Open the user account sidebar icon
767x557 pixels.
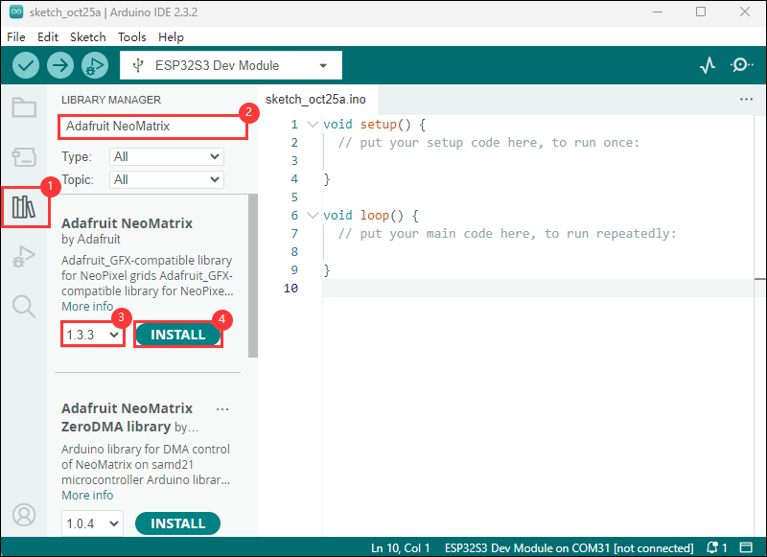pyautogui.click(x=24, y=515)
